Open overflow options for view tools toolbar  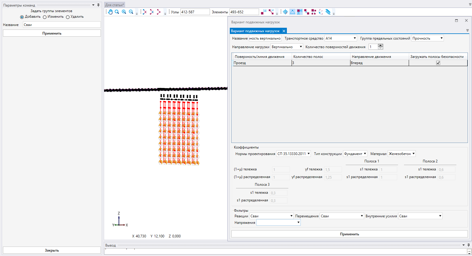137,13
